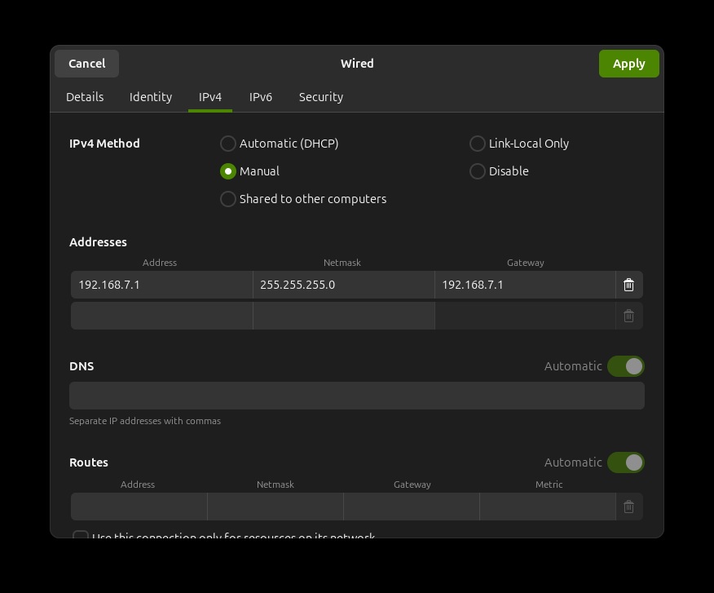Click the DNS servers input field
Screen dimensions: 714x593
(x=357, y=396)
